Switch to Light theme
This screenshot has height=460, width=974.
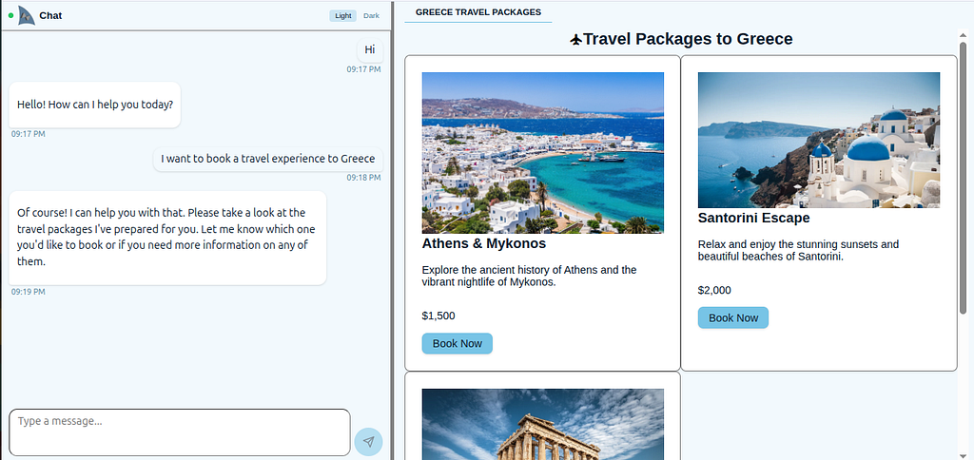[342, 15]
